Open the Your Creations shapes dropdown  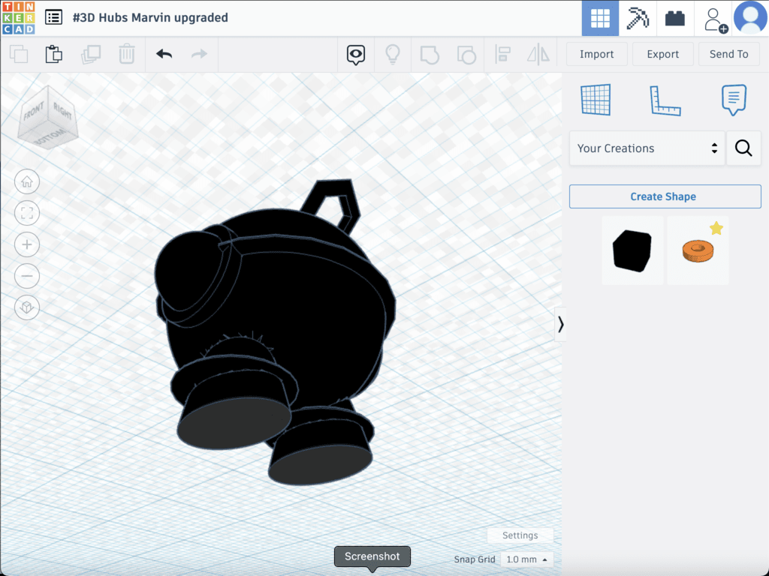[647, 148]
